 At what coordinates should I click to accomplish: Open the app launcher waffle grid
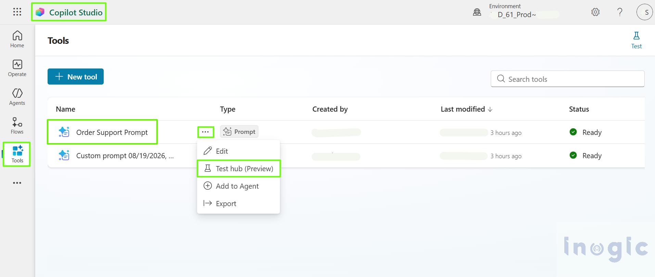point(17,12)
